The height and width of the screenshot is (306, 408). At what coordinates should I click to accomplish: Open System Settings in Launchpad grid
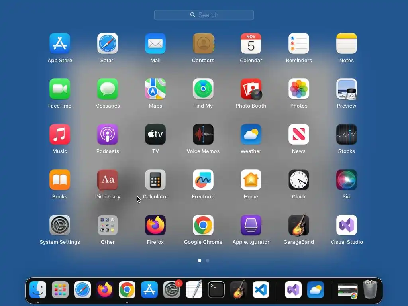pyautogui.click(x=60, y=225)
